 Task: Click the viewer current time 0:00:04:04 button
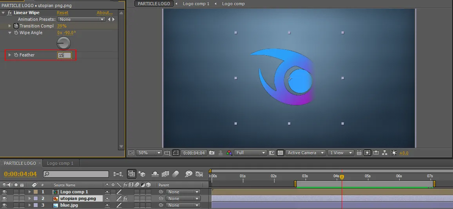pos(194,153)
